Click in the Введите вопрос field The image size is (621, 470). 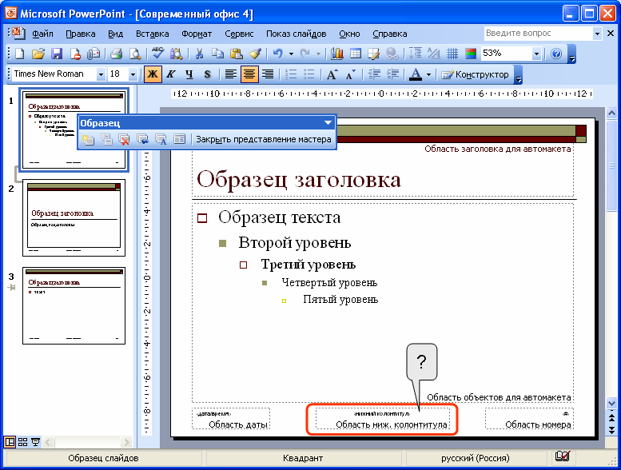[538, 34]
